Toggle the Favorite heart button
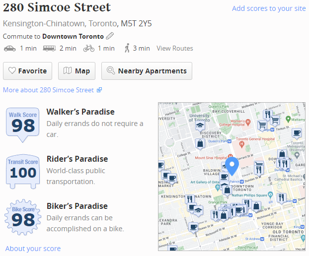 click(x=28, y=71)
